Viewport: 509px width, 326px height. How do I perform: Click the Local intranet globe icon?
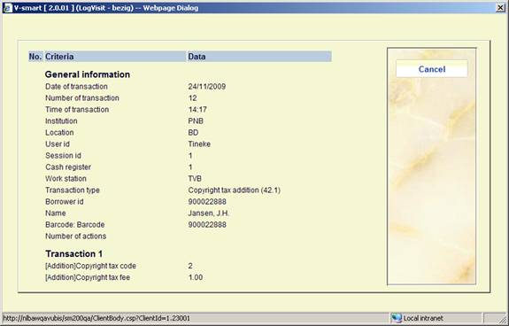click(x=396, y=318)
